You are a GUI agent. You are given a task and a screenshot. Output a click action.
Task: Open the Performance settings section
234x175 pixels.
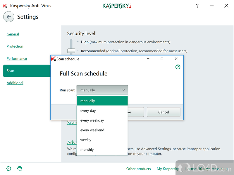pos(17,58)
